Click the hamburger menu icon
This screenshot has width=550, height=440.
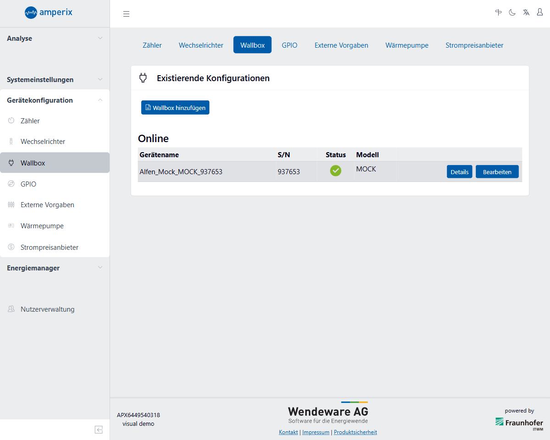(x=126, y=14)
